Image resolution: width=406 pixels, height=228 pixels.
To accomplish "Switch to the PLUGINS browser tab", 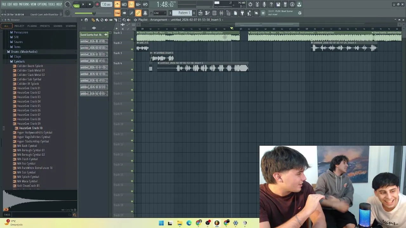I will coord(32,26).
